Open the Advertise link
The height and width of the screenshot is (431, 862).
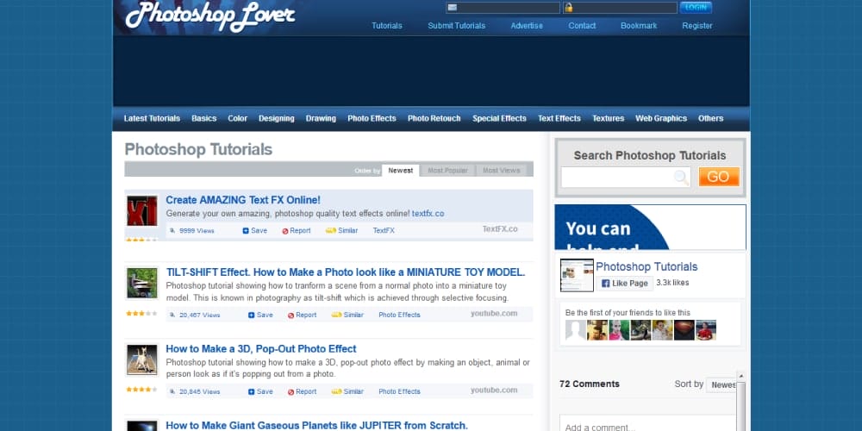[527, 26]
